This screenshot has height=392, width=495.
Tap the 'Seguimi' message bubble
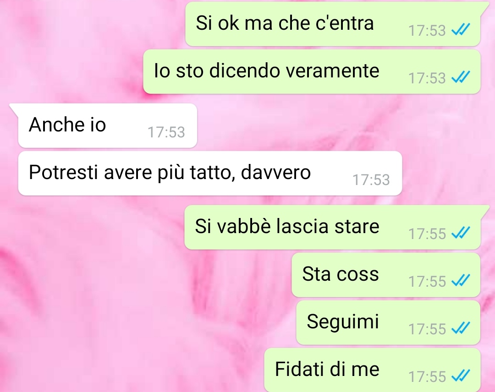point(388,322)
